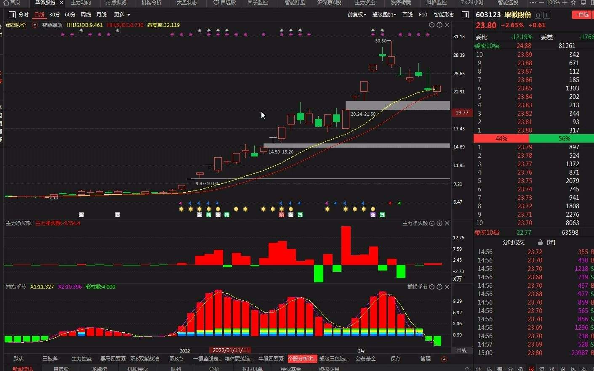Click zoom out minus at top right

click(x=541, y=3)
